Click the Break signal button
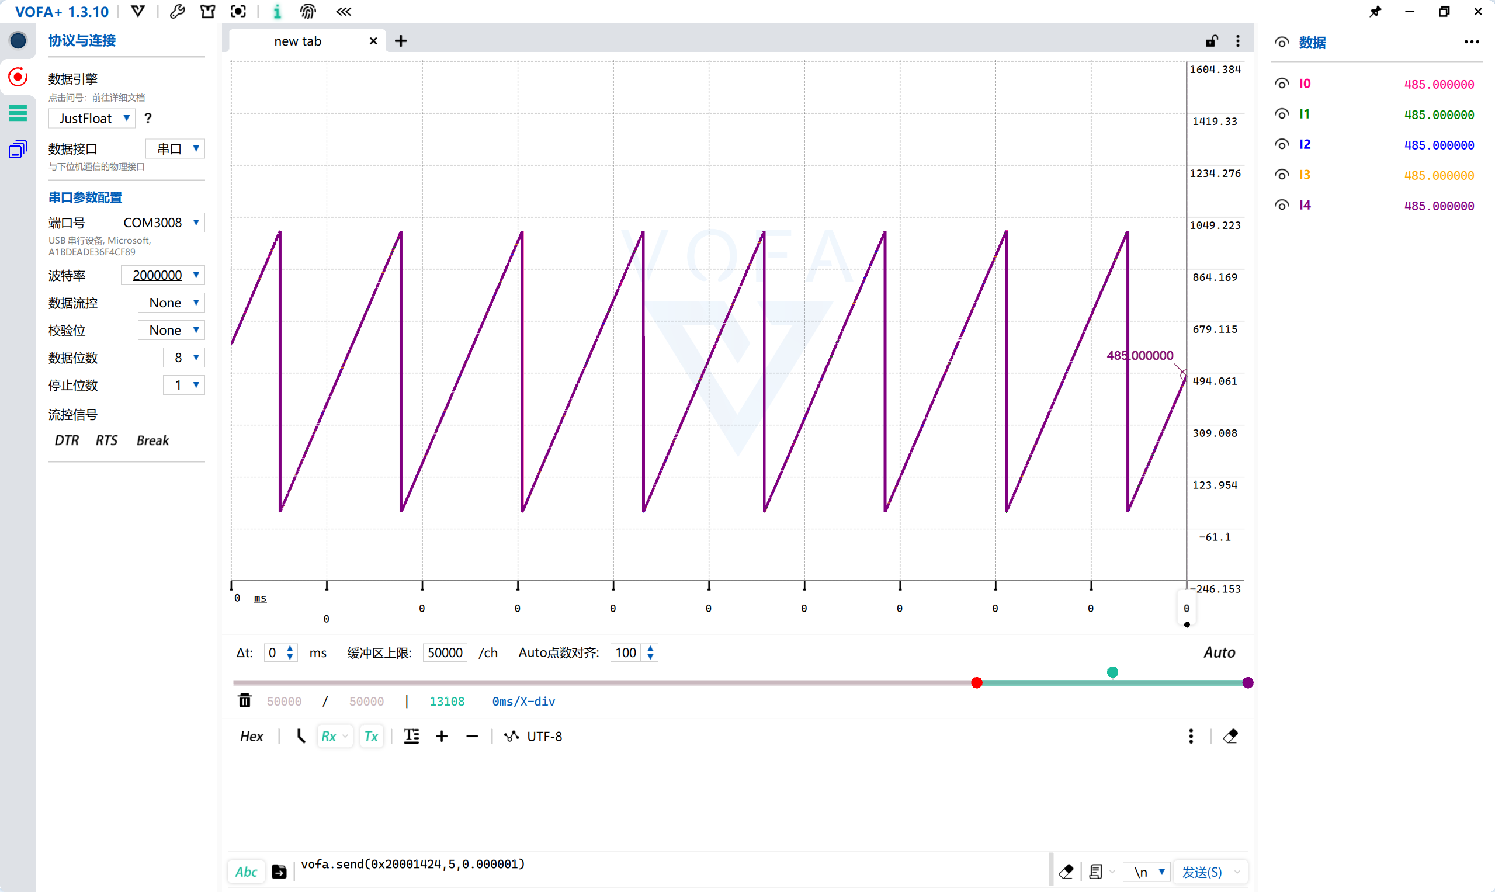The width and height of the screenshot is (1495, 892). 152,440
